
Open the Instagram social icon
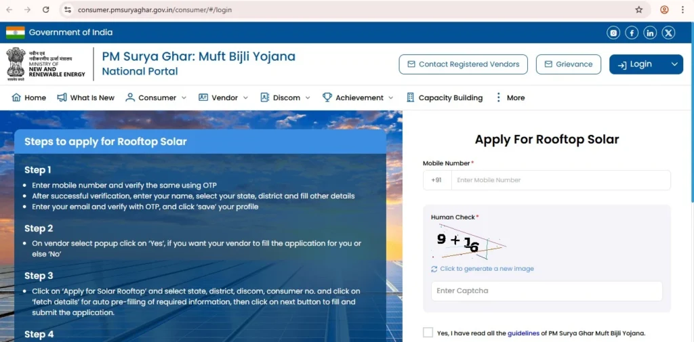(x=613, y=33)
